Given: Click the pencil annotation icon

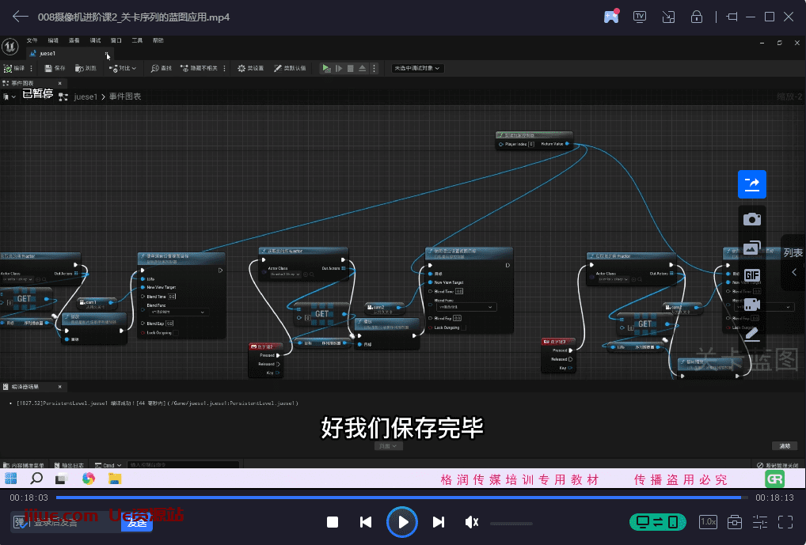Looking at the screenshot, I should 751,333.
